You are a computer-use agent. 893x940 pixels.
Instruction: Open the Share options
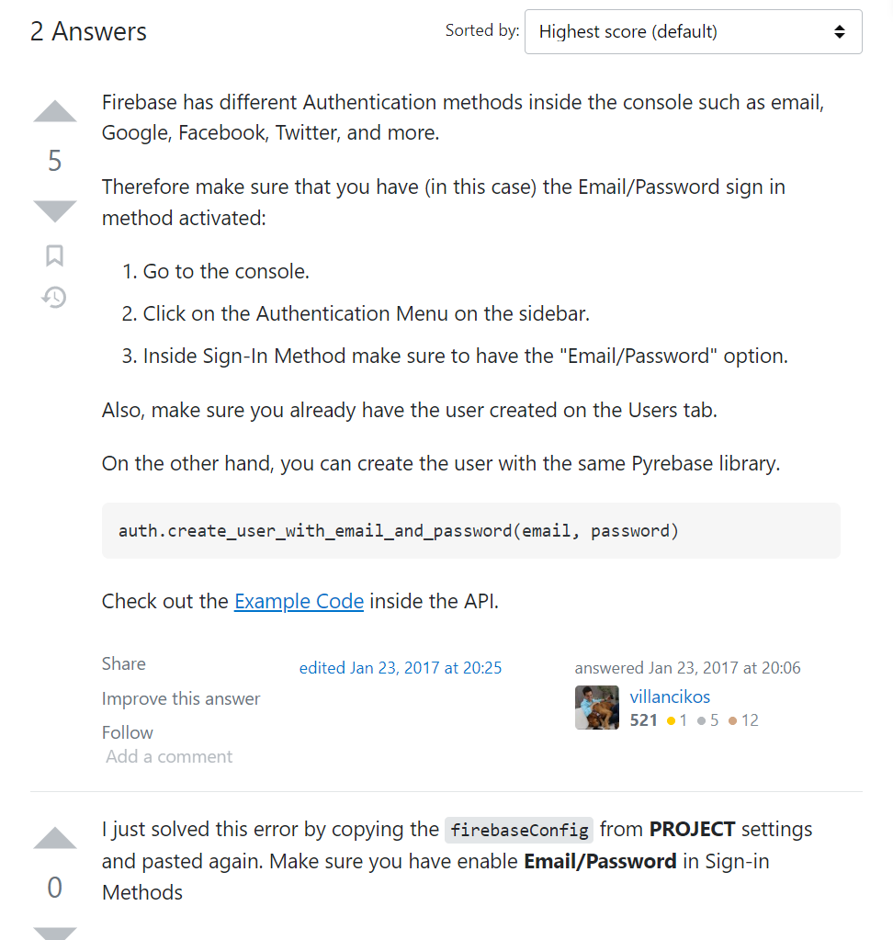[123, 663]
